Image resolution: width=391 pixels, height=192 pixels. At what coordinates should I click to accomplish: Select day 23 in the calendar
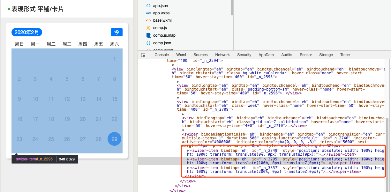(19, 139)
